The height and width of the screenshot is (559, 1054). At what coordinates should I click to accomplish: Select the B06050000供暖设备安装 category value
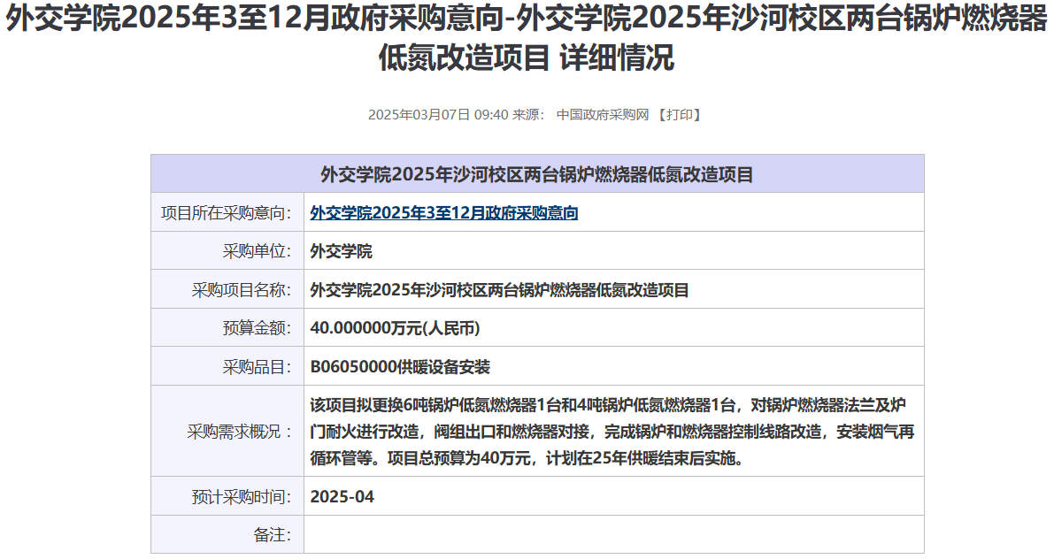click(400, 367)
